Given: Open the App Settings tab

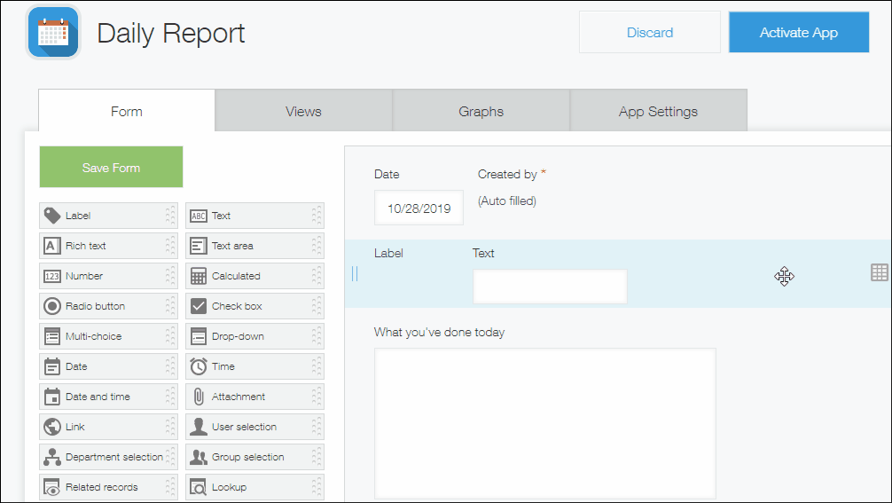Looking at the screenshot, I should point(658,111).
